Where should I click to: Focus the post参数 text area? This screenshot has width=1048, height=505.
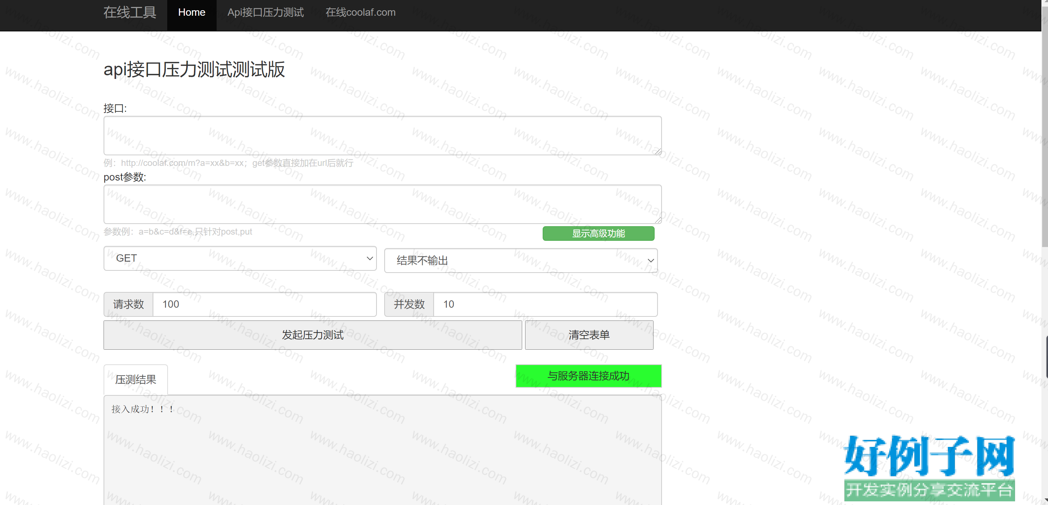pyautogui.click(x=382, y=204)
